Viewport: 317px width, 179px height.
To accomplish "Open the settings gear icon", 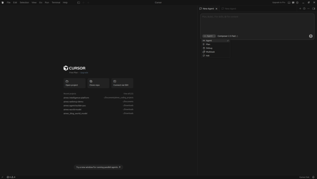I will tap(297, 2).
